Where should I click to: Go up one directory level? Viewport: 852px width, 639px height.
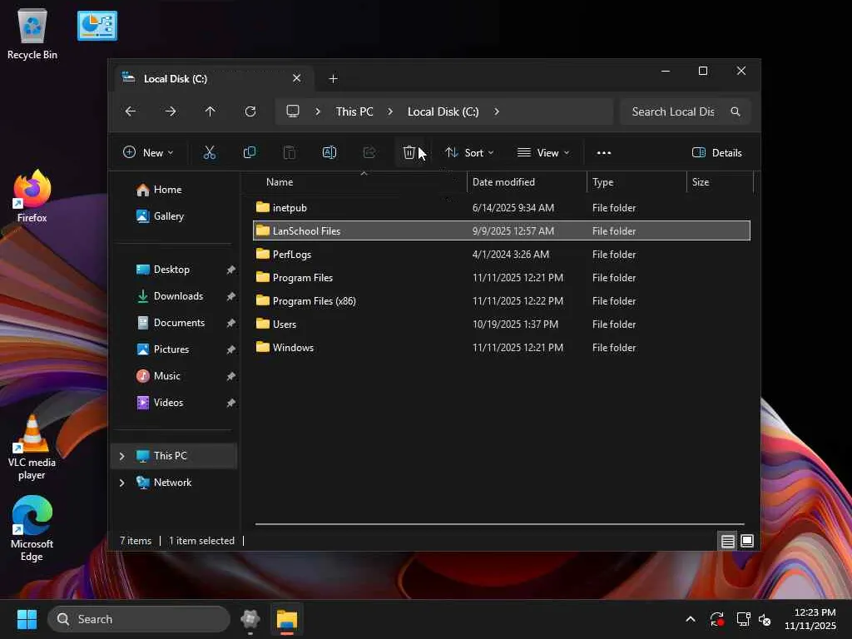(x=211, y=111)
